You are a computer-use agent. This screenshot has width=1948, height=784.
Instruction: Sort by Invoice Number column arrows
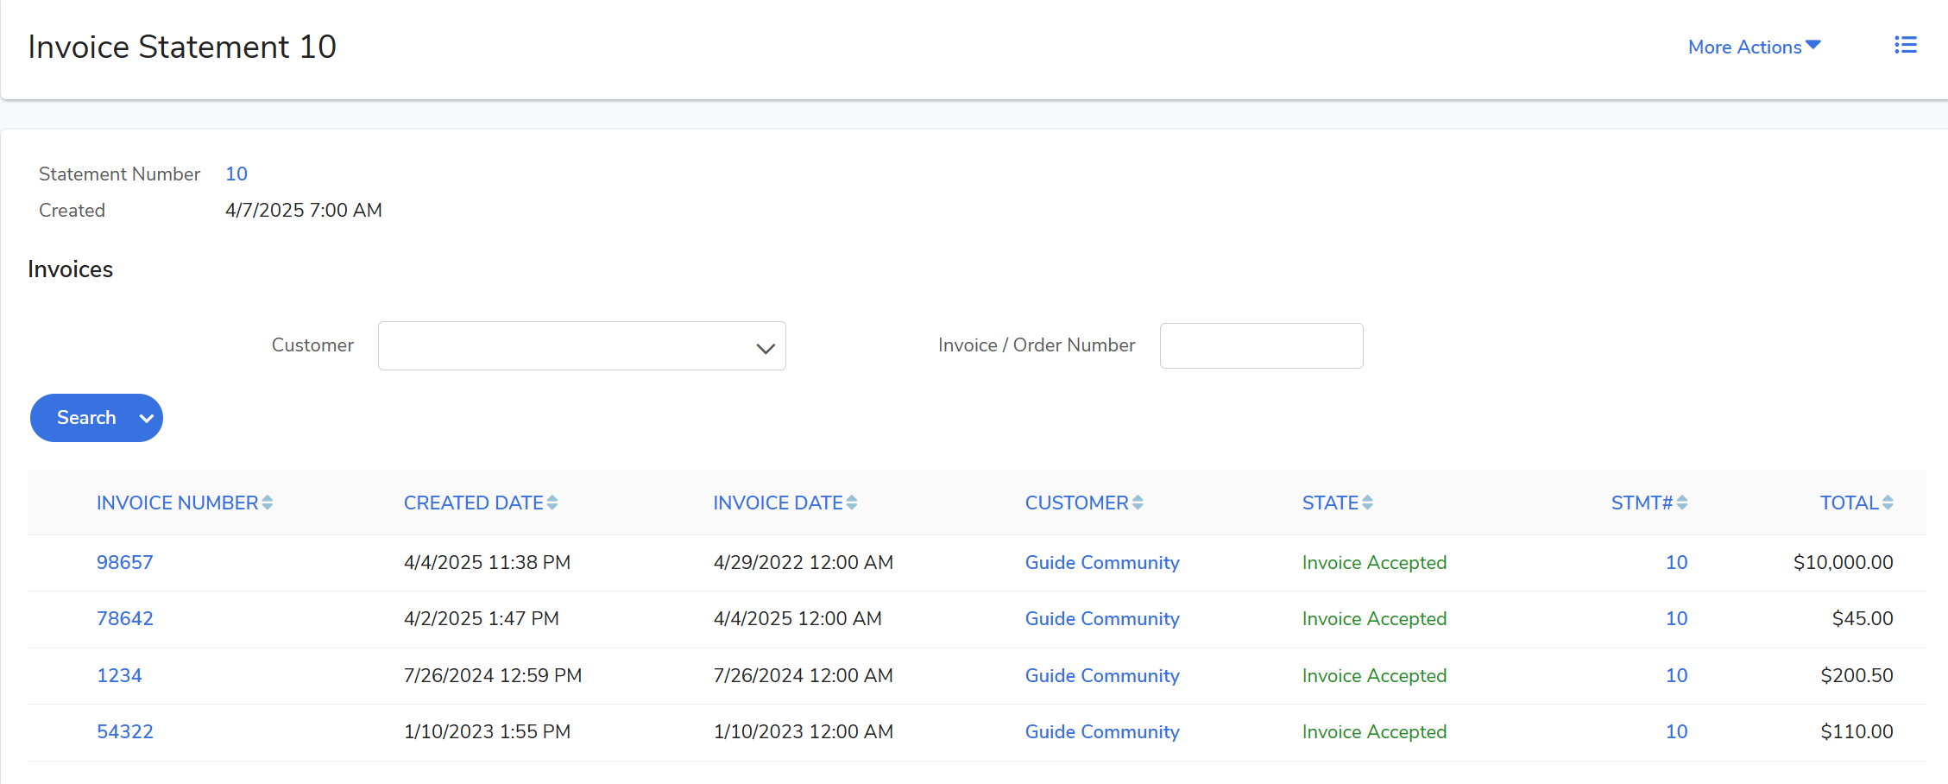[268, 503]
